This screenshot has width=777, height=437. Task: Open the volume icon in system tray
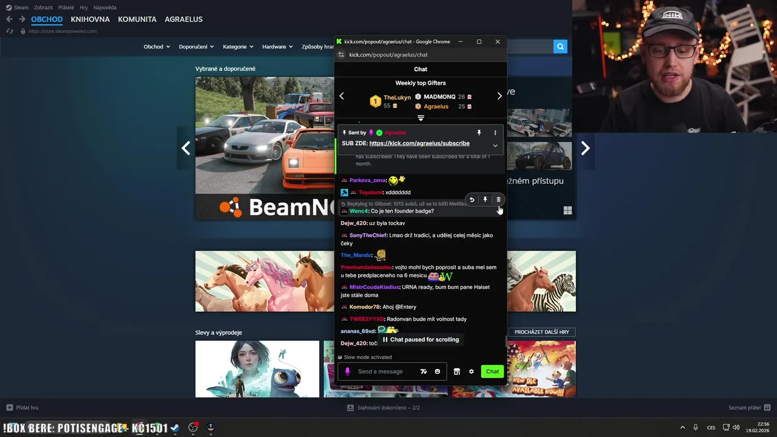tap(736, 427)
